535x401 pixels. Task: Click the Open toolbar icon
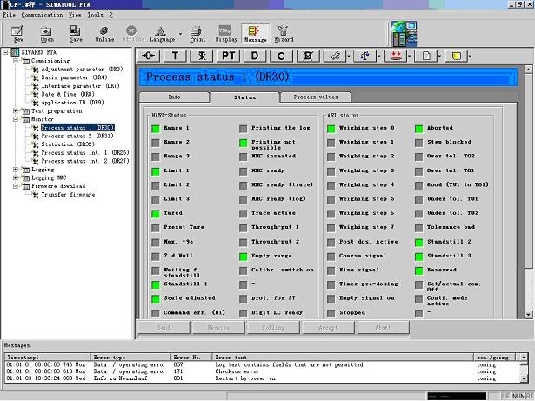[x=47, y=34]
